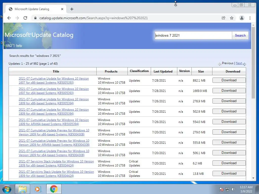The image size is (259, 194).
Task: Select the Microsoft Update Catalog tab
Action: click(x=35, y=9)
